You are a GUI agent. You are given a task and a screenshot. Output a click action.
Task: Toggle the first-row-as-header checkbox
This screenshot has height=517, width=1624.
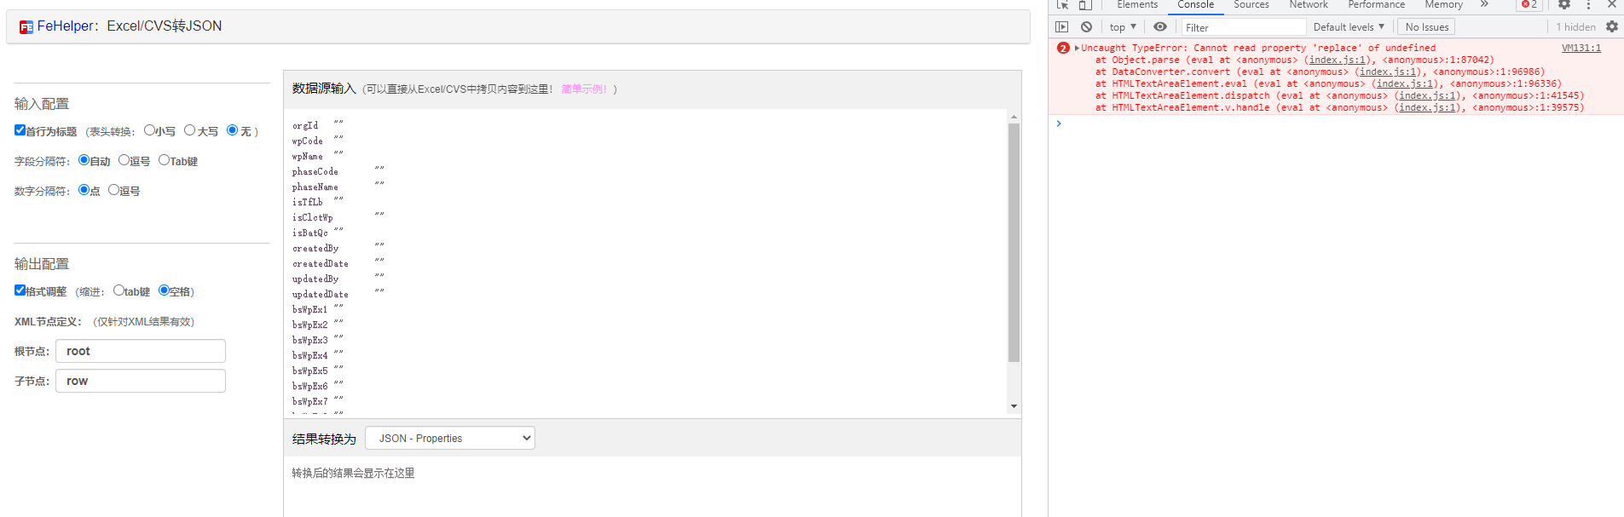coord(20,130)
